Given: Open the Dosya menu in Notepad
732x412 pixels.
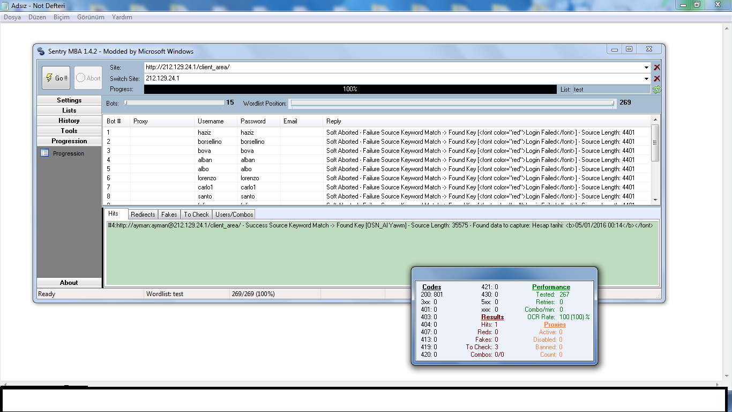Looking at the screenshot, I should tap(12, 17).
